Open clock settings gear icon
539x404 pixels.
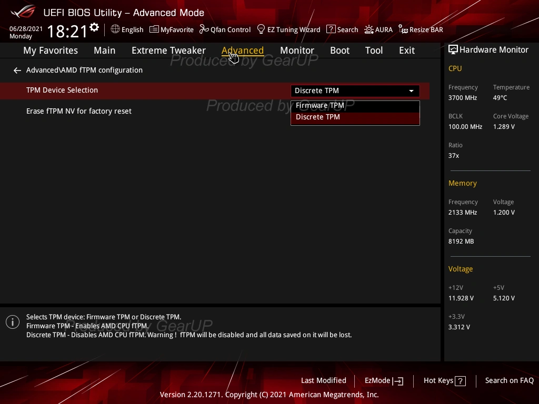[94, 27]
